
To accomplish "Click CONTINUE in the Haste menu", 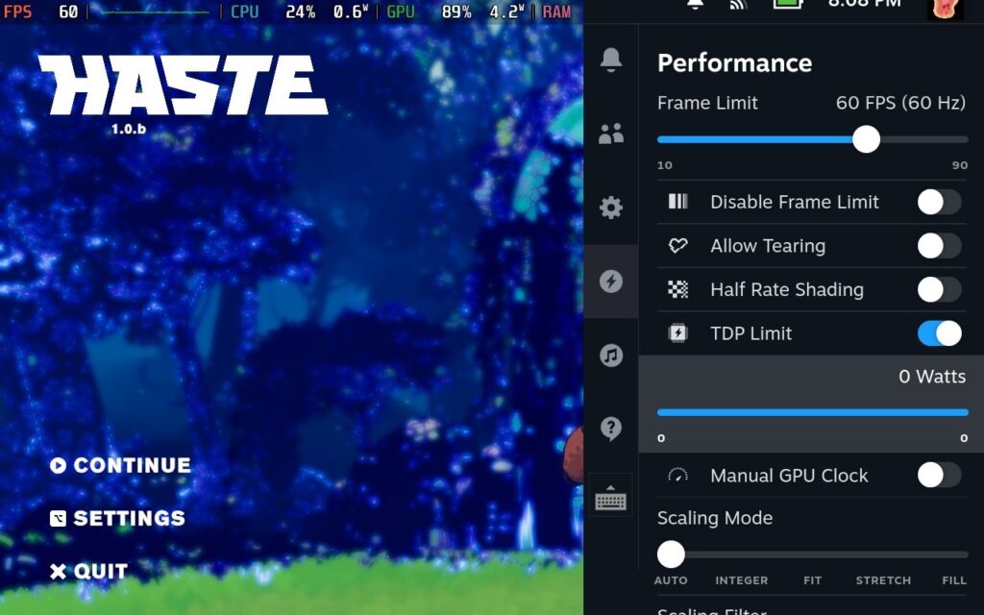I will point(120,465).
